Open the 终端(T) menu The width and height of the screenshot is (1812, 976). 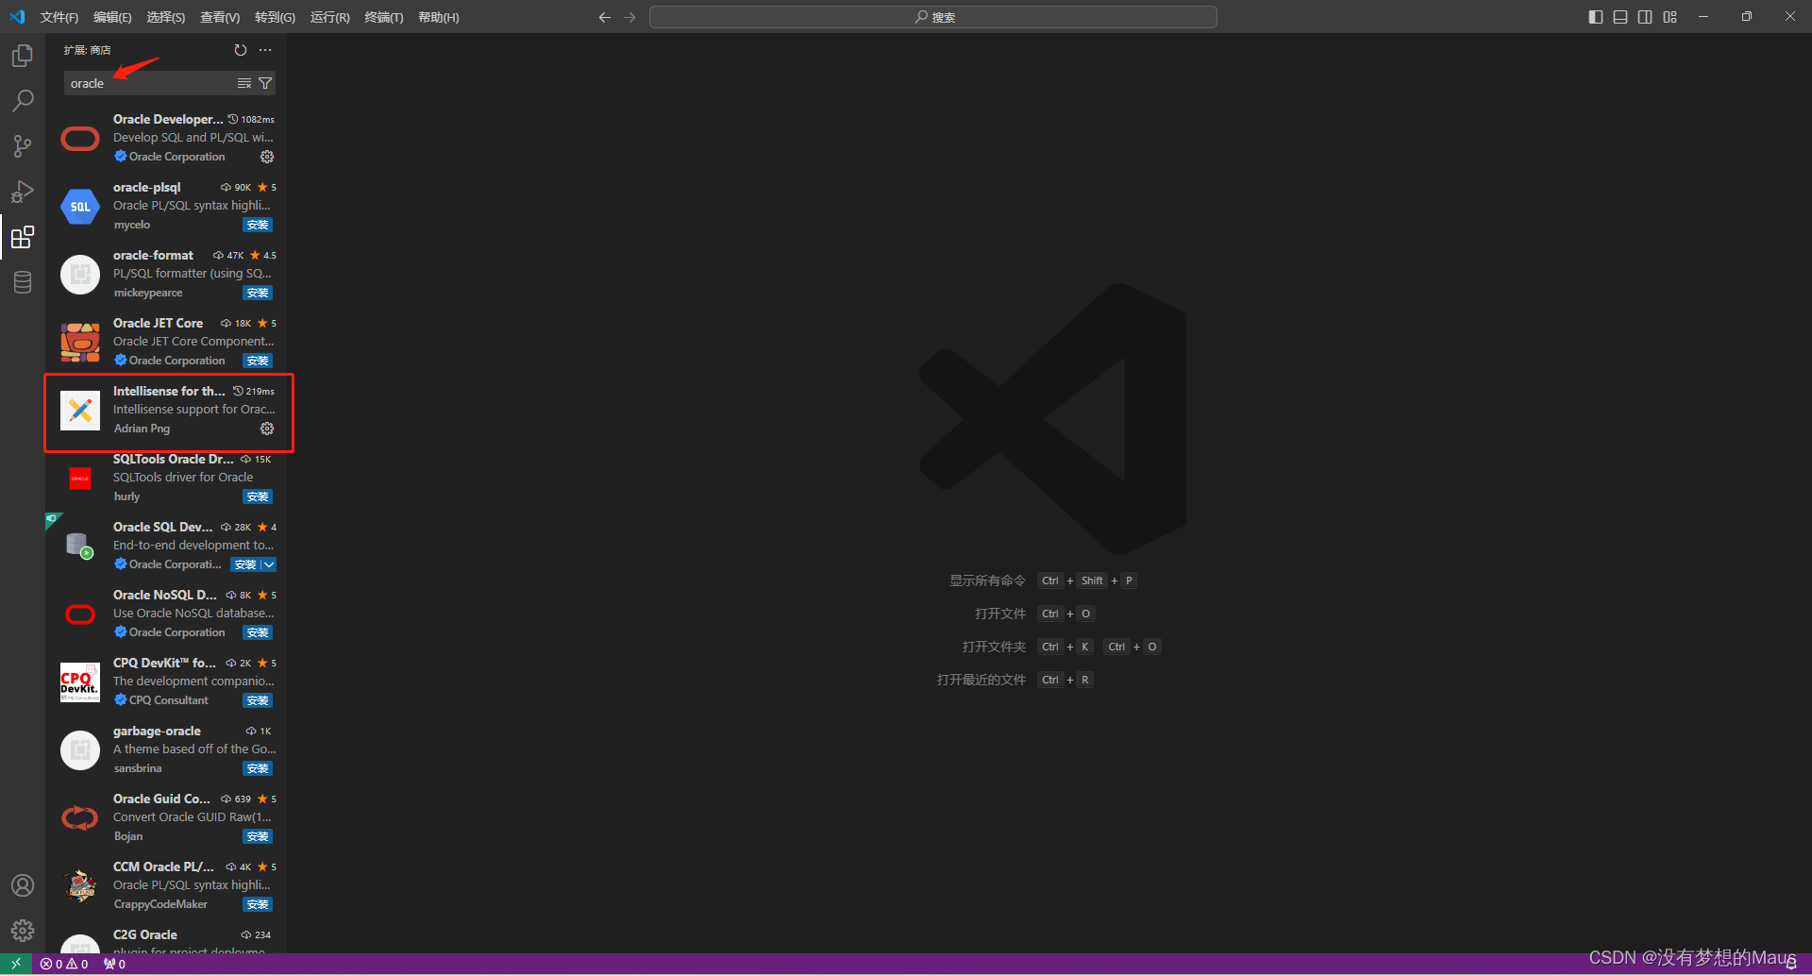click(384, 17)
